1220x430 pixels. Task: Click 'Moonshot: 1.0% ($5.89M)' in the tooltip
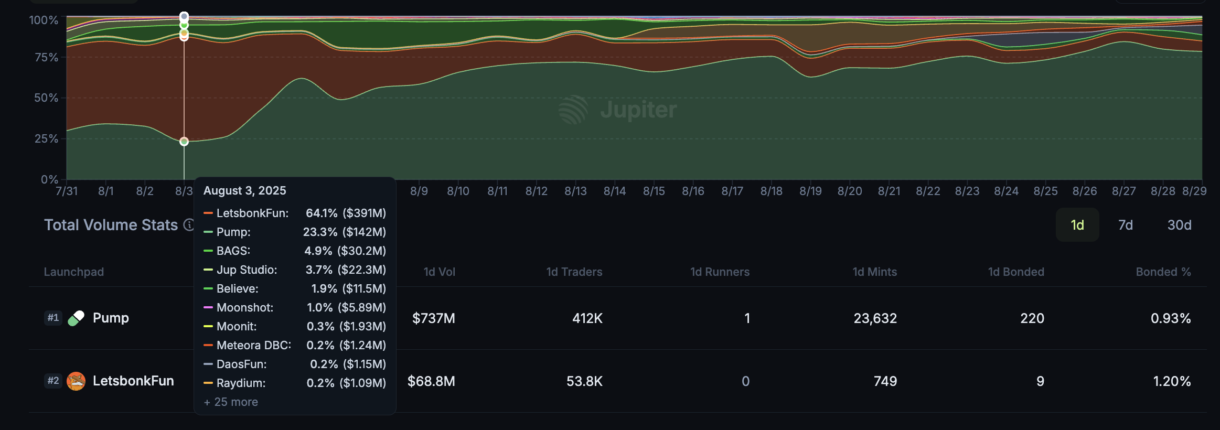(x=295, y=307)
